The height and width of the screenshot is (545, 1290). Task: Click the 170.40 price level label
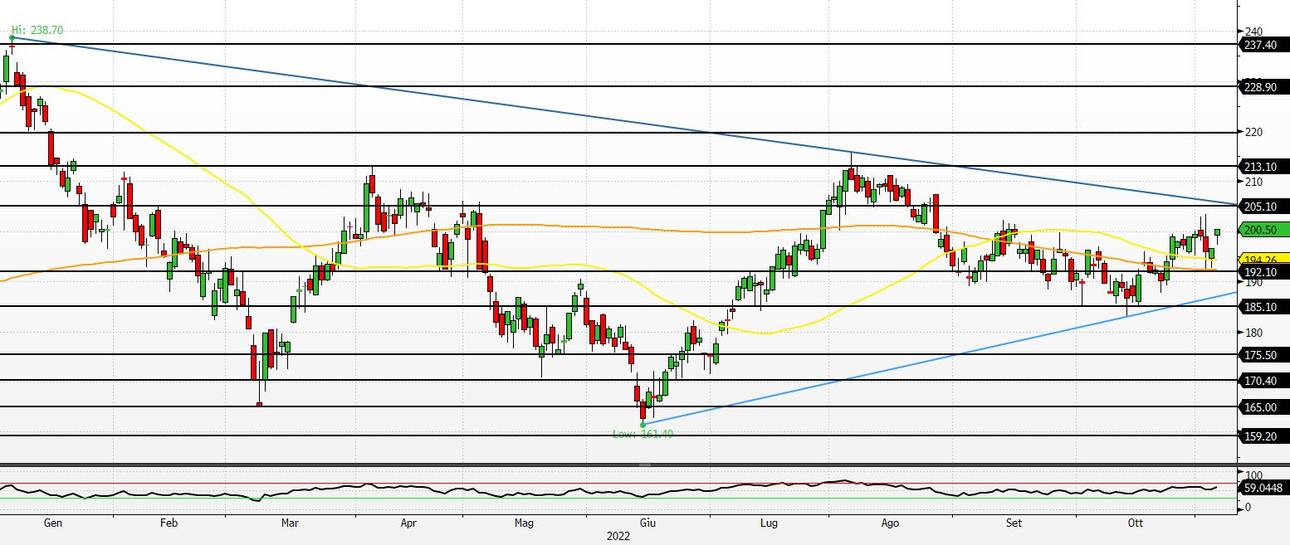(1263, 381)
